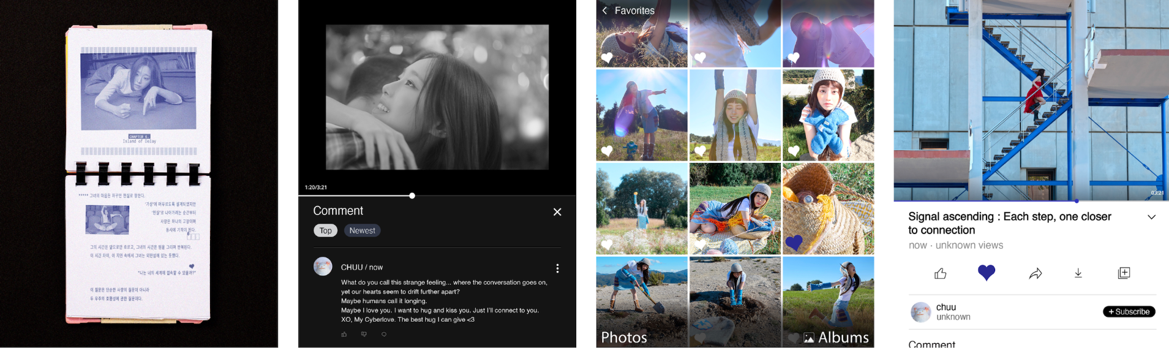This screenshot has height=348, width=1169.
Task: Open the Albums tab
Action: 836,338
